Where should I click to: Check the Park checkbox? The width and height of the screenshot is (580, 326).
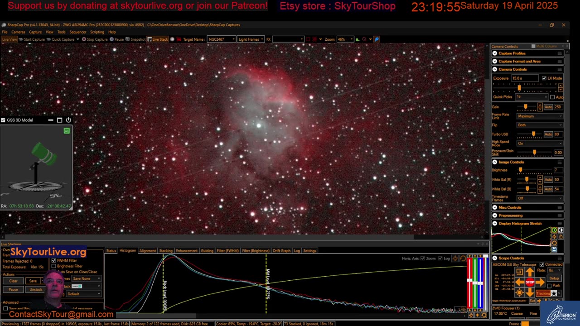pos(549,286)
